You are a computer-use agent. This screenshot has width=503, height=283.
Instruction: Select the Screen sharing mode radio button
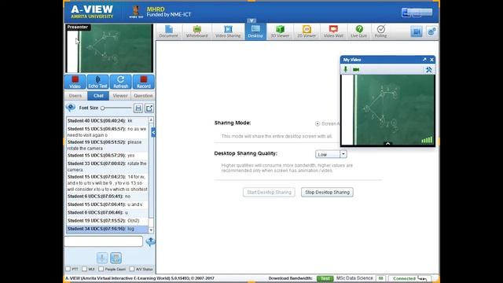coord(318,123)
